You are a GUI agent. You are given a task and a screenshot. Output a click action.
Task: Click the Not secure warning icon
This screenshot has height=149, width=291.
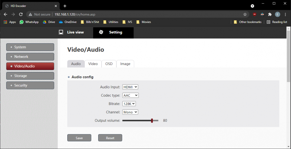click(x=31, y=15)
